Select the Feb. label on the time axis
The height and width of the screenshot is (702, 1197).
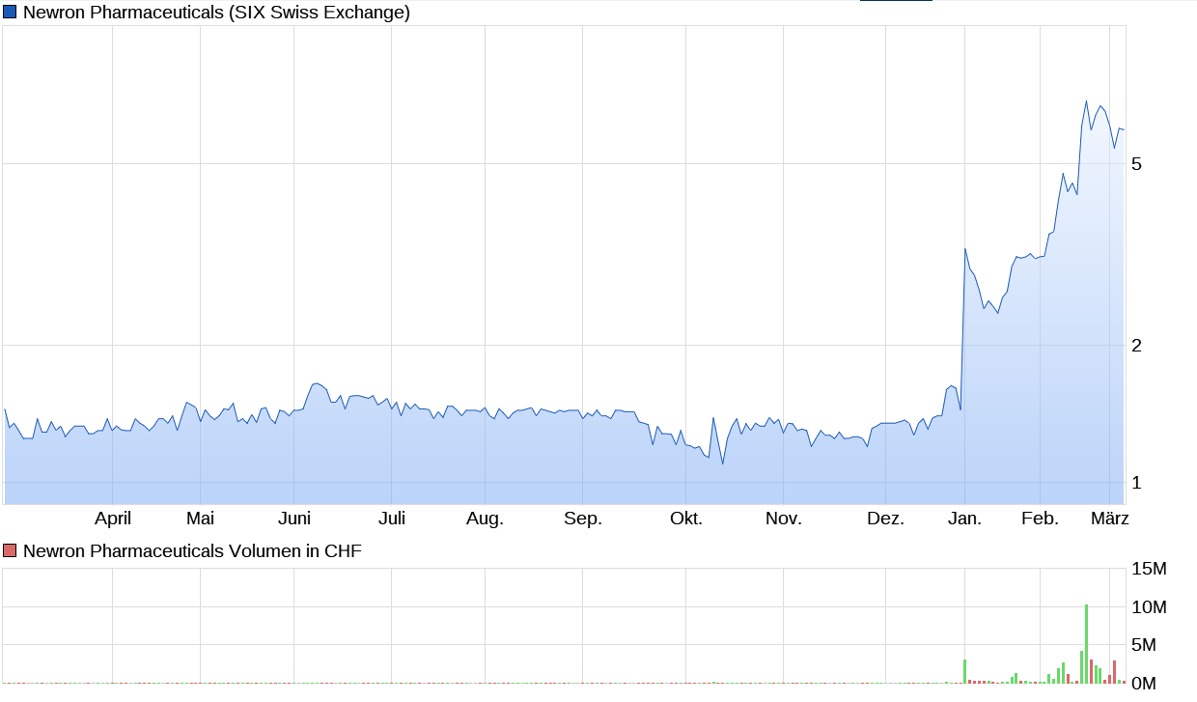tap(1041, 519)
